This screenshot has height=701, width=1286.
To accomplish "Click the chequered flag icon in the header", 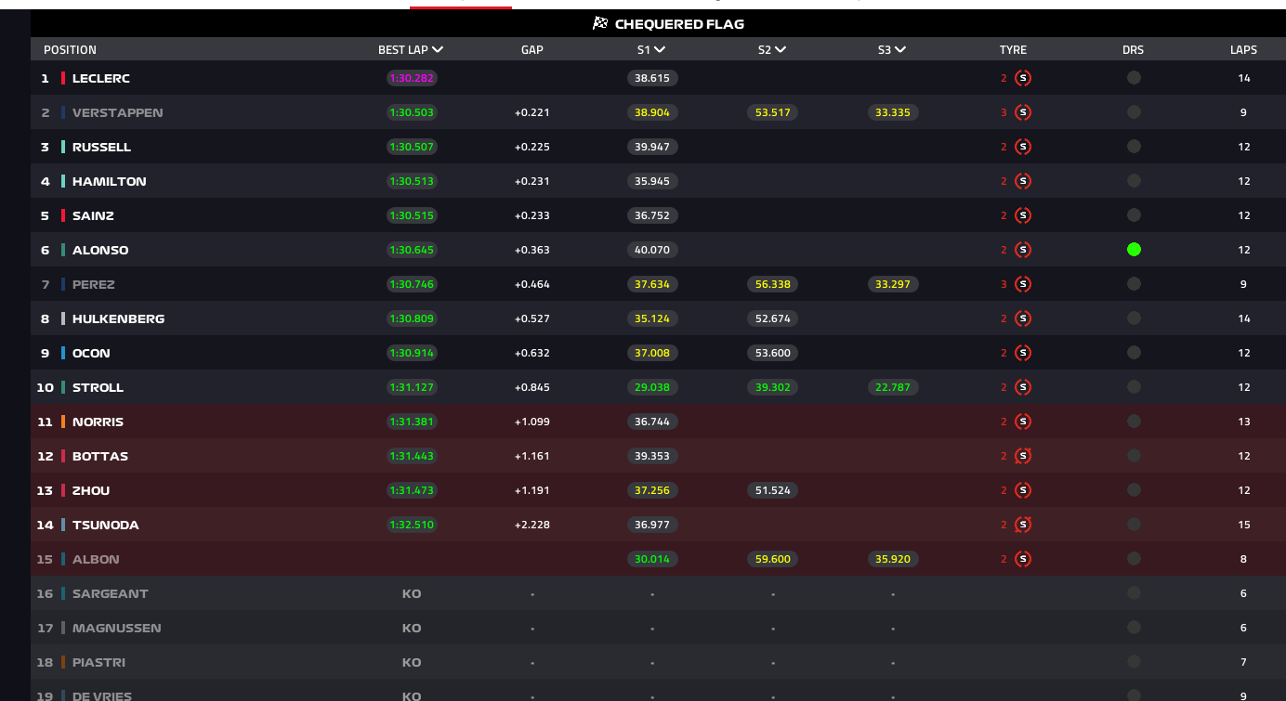I will [x=600, y=23].
